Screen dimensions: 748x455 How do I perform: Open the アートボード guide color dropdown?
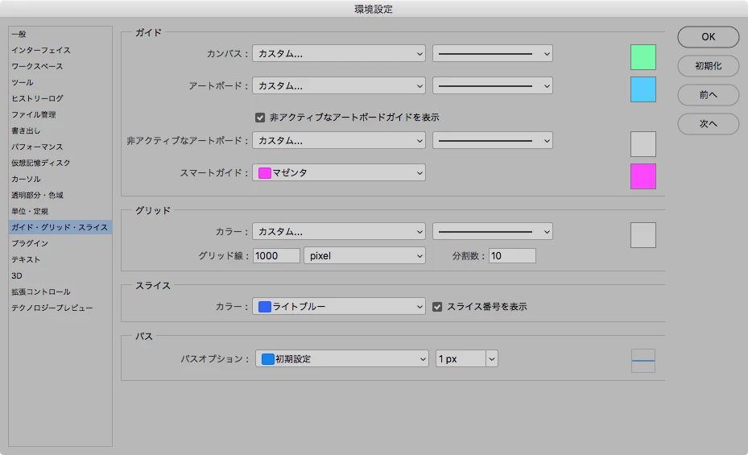tap(339, 86)
